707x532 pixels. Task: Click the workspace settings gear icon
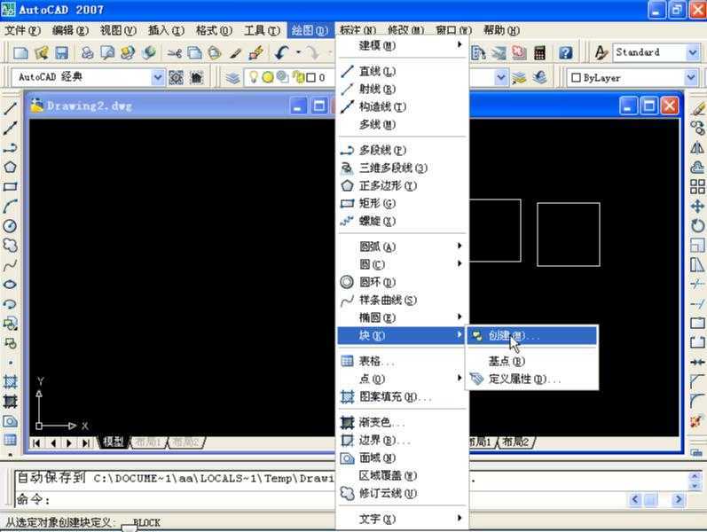[x=176, y=77]
